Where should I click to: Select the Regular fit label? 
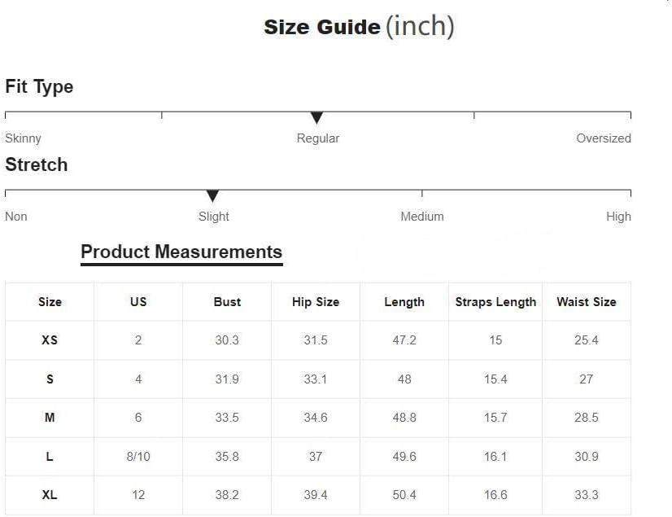click(318, 138)
